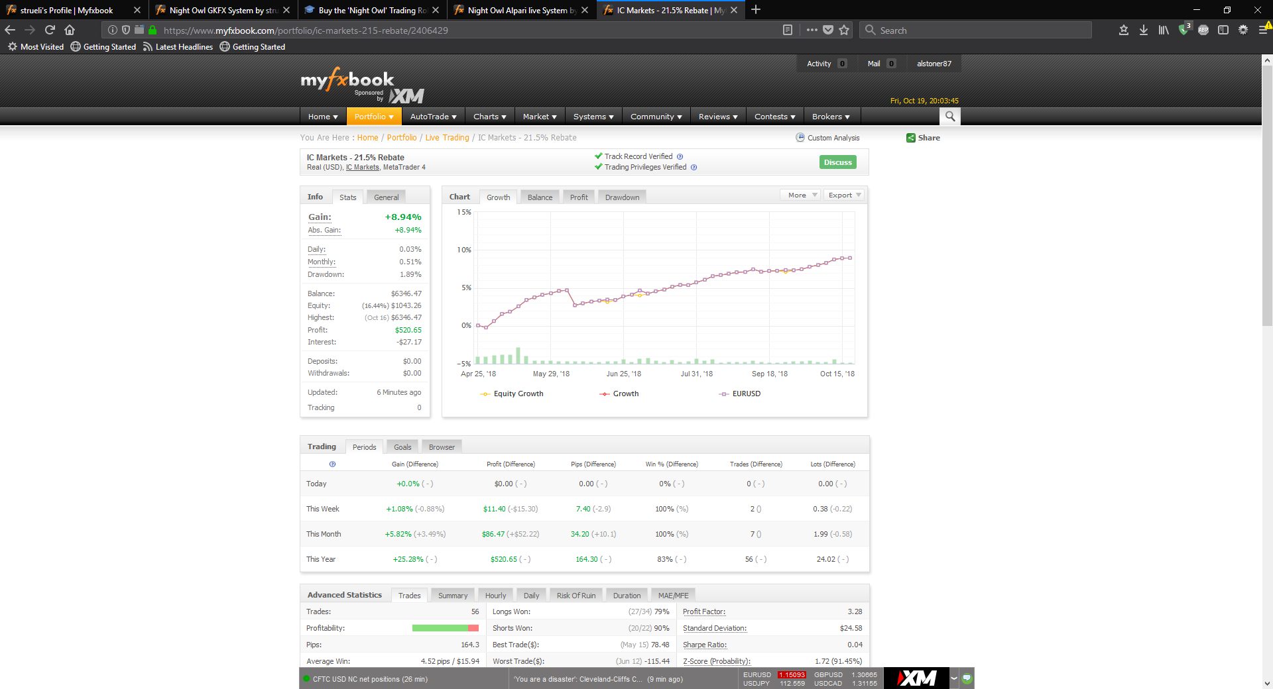Viewport: 1273px width, 689px height.
Task: Bookmark this page with the star icon
Action: pos(844,30)
